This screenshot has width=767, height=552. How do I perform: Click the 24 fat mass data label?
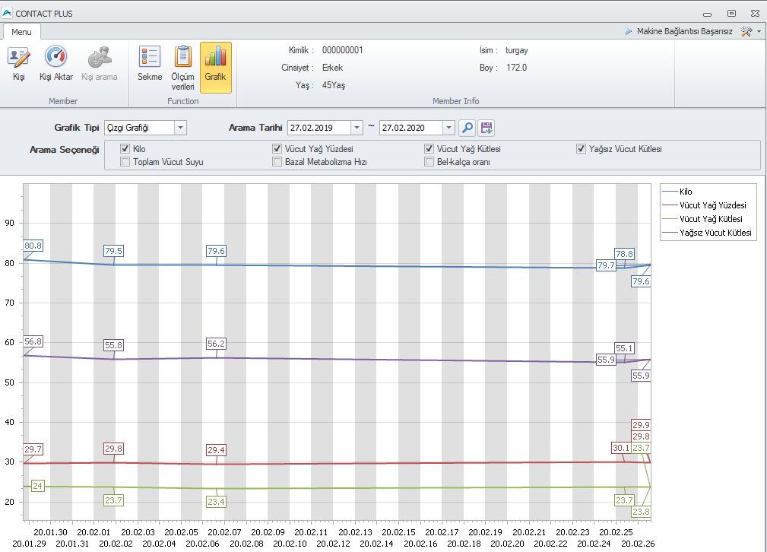[38, 486]
